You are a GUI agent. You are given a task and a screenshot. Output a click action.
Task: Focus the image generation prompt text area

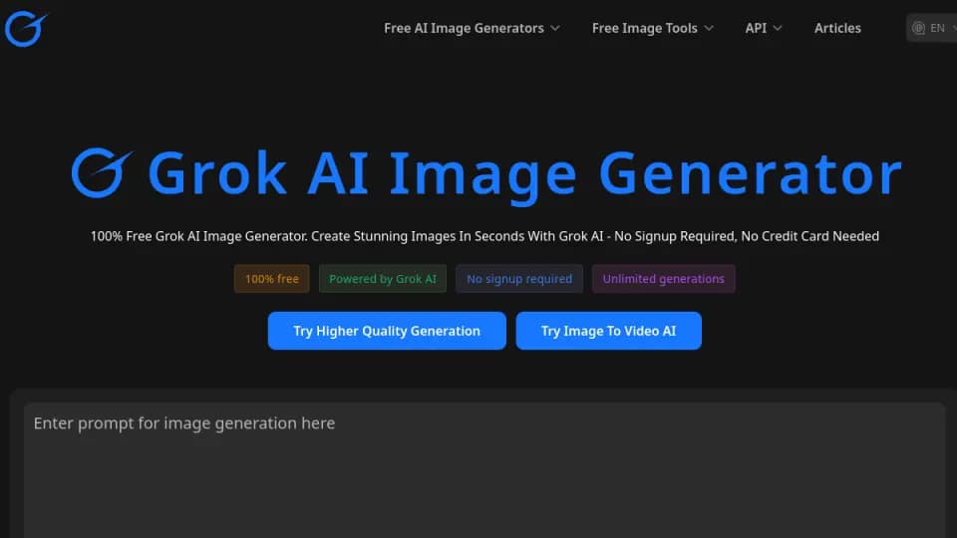point(484,469)
